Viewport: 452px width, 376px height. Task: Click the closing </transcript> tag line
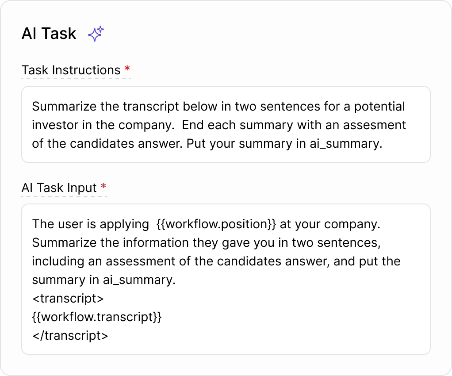pyautogui.click(x=70, y=335)
